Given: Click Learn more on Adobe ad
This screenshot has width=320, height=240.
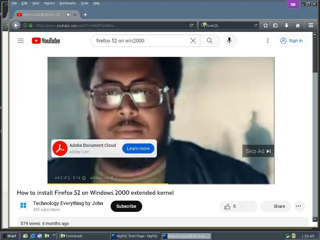Looking at the screenshot, I should [138, 148].
